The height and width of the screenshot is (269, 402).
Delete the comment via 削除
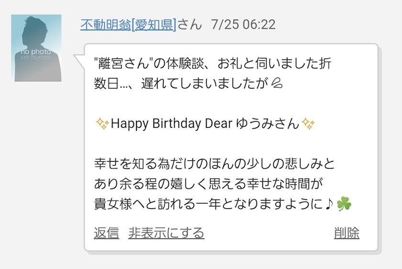tap(346, 233)
